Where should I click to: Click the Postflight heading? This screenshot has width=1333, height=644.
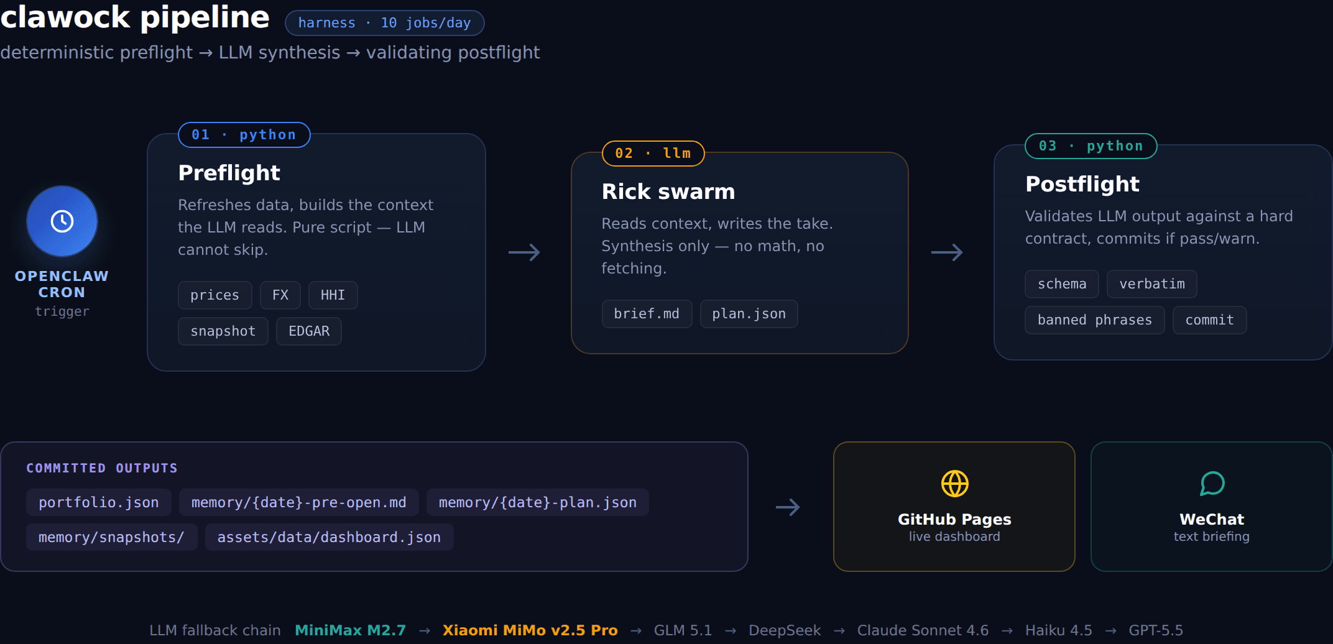(x=1082, y=184)
